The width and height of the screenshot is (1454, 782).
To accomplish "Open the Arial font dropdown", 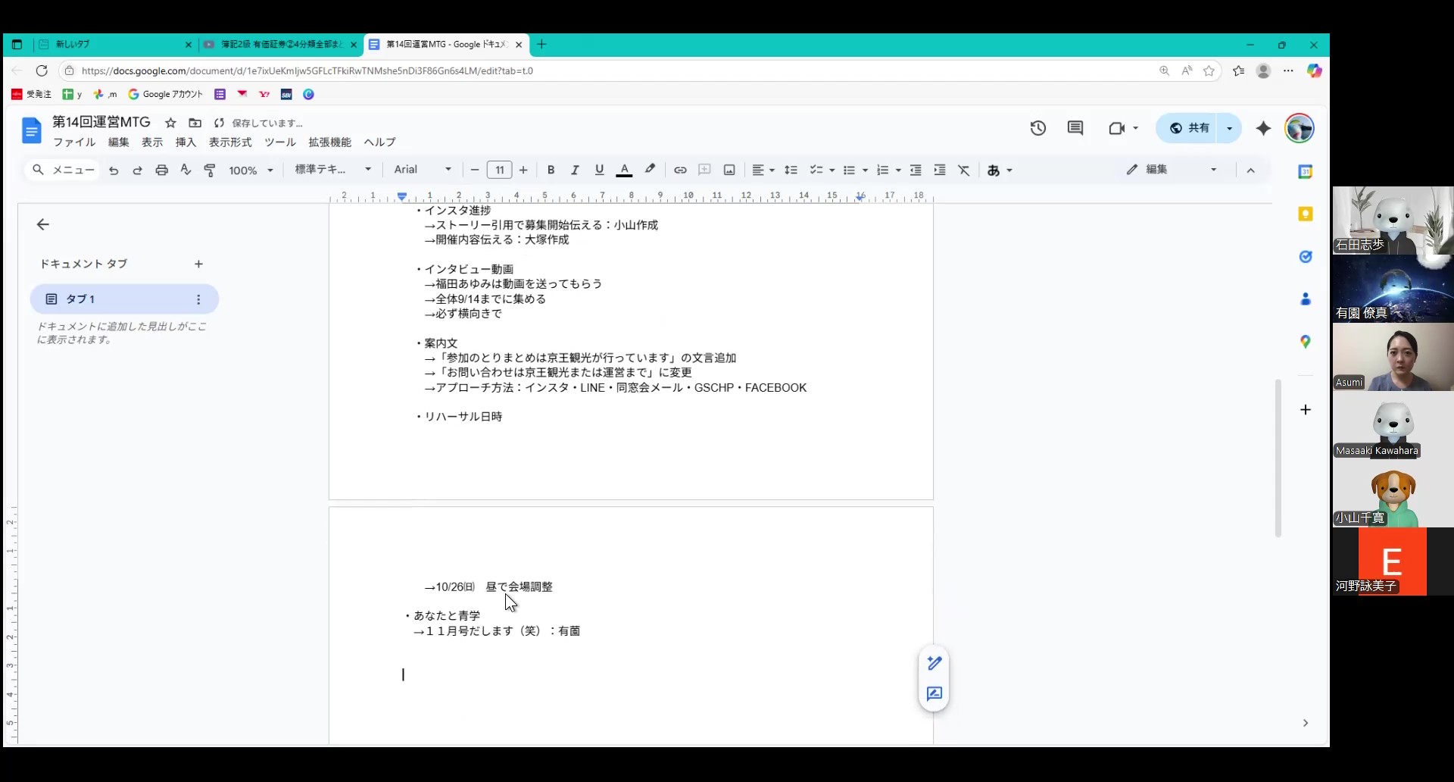I will tap(422, 170).
